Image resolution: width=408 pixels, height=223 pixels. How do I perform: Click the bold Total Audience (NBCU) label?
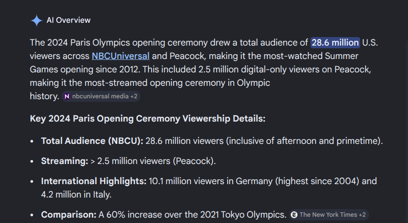click(92, 141)
